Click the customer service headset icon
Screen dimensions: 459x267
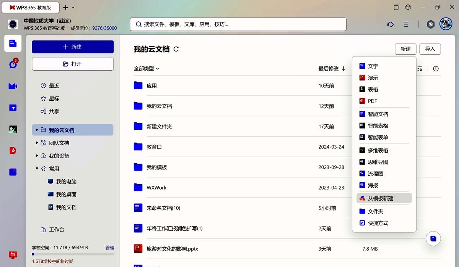[390, 24]
